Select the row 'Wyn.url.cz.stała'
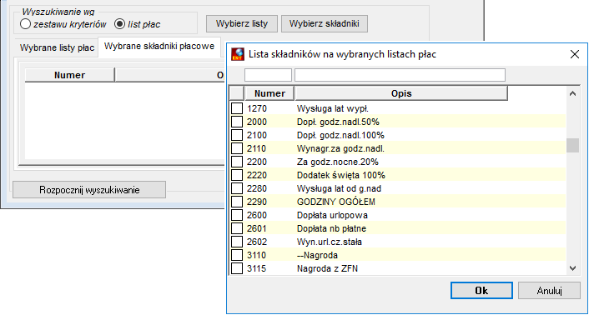Image resolution: width=589 pixels, height=315 pixels. pyautogui.click(x=398, y=242)
